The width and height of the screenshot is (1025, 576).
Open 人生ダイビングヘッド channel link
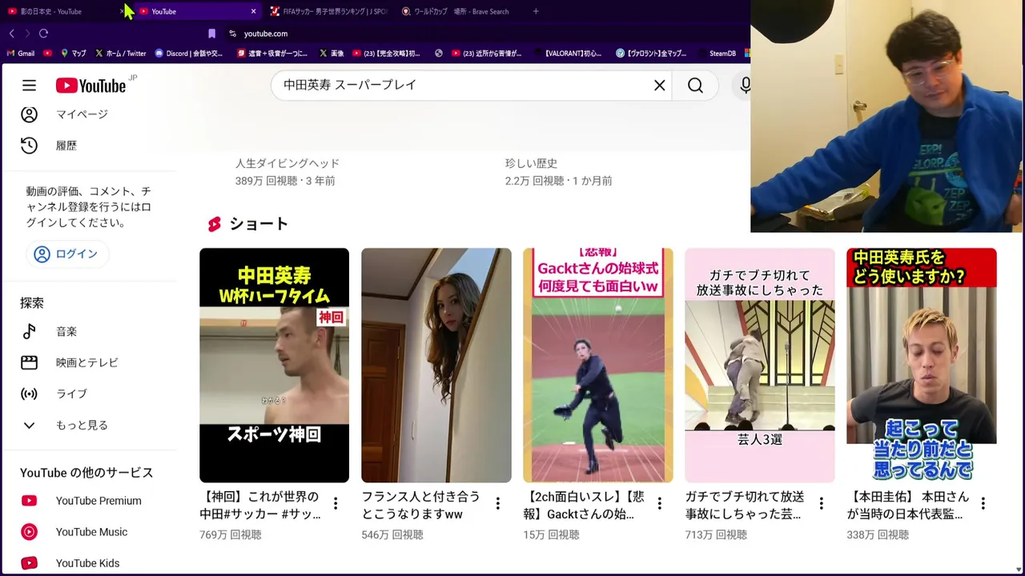287,163
